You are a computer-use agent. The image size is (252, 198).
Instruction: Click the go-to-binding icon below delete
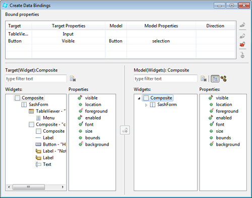click(242, 55)
